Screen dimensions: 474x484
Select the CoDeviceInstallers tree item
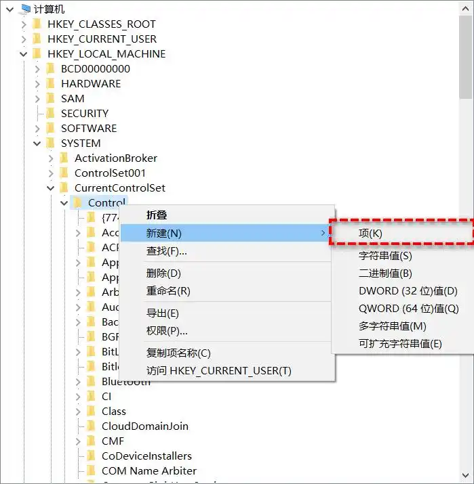(146, 456)
